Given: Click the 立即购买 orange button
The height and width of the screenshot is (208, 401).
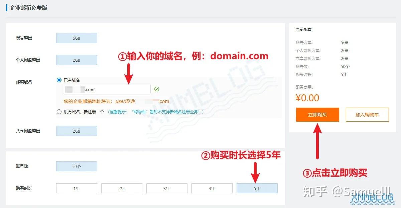Looking at the screenshot, I should (x=317, y=115).
